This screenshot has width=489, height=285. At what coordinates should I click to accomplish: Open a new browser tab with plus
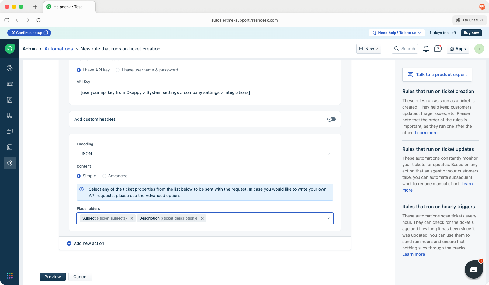click(x=35, y=7)
